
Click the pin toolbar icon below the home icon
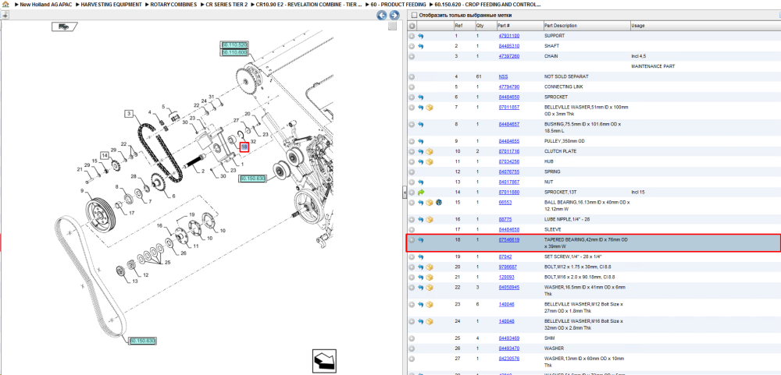coord(5,15)
